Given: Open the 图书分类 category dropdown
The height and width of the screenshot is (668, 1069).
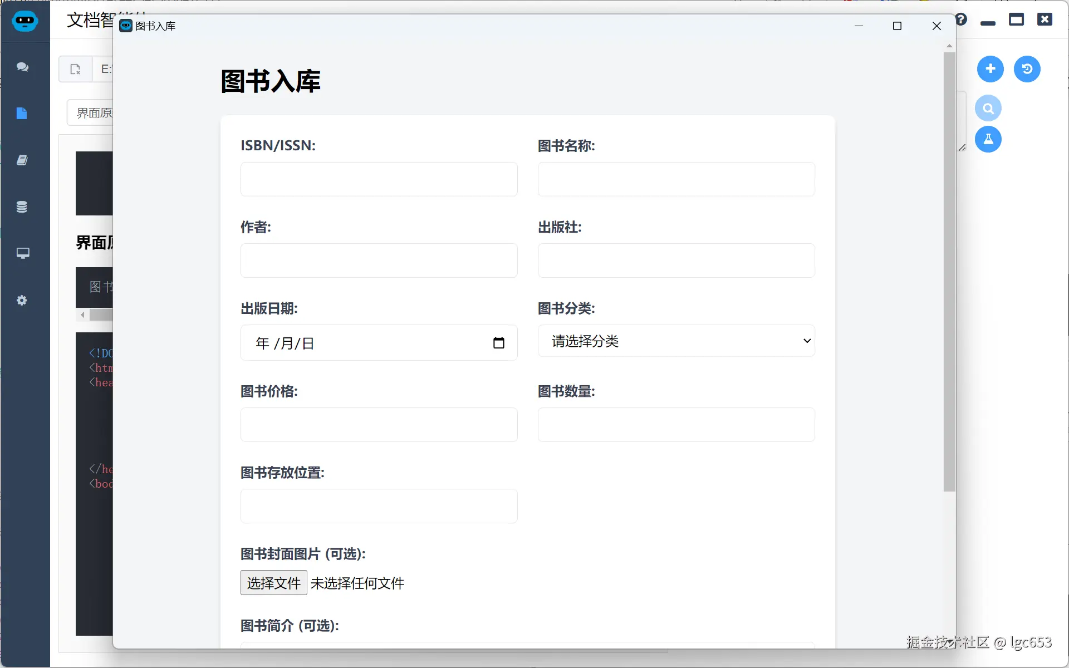Looking at the screenshot, I should click(x=676, y=341).
